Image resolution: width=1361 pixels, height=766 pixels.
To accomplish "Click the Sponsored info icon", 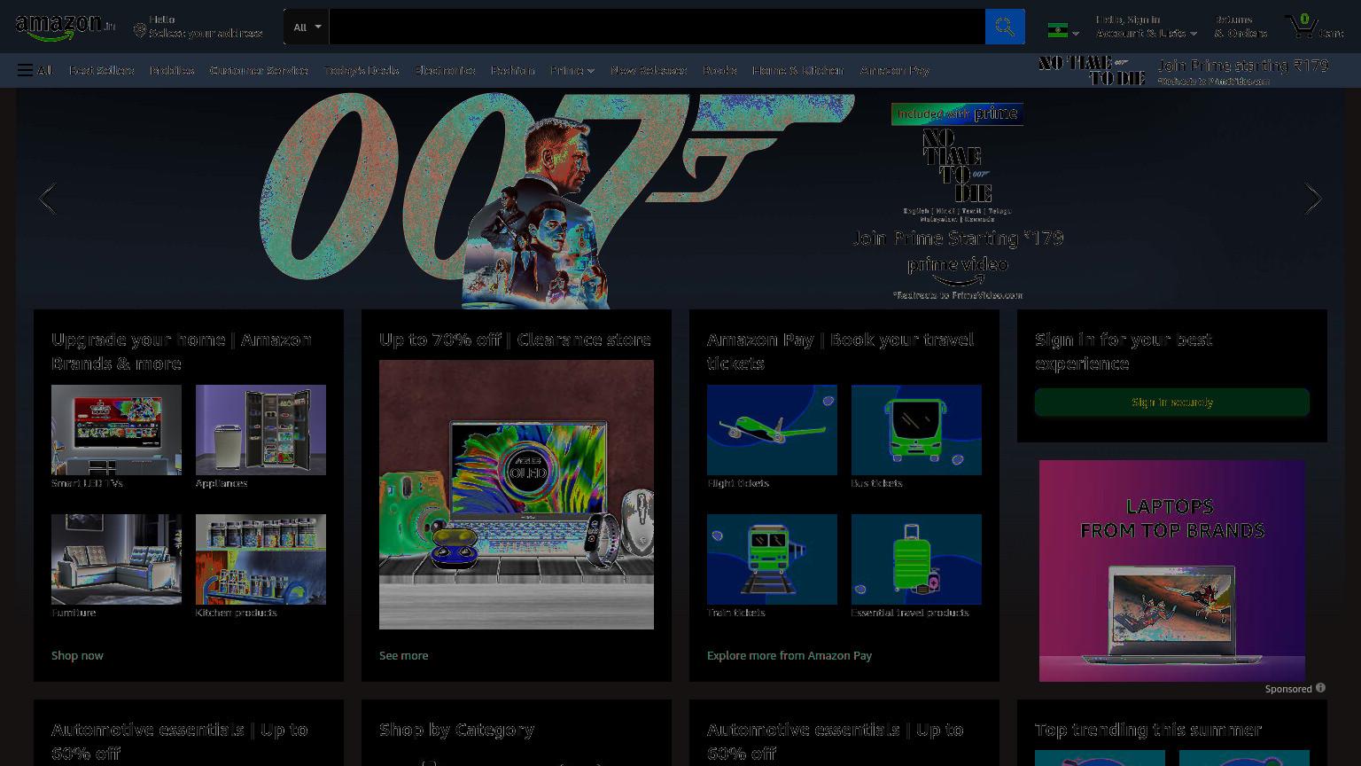I will point(1320,688).
